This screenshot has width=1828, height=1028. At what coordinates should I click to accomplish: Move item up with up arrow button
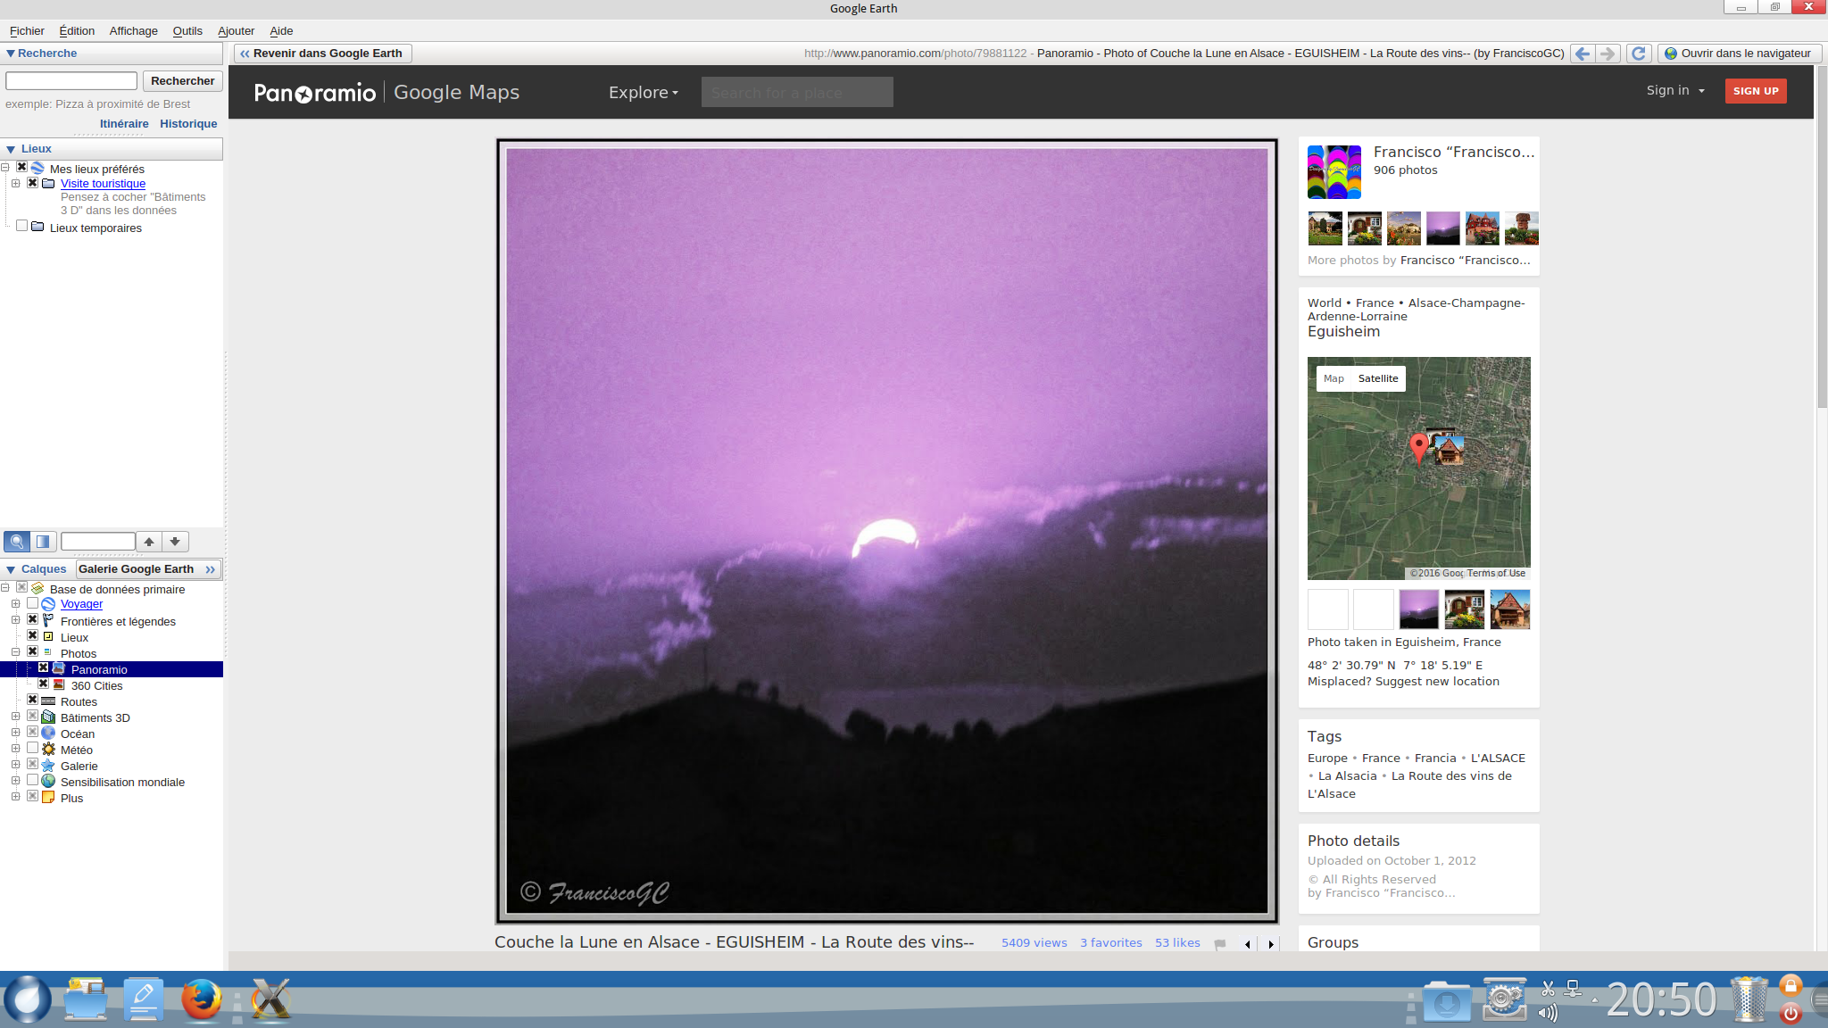149,542
